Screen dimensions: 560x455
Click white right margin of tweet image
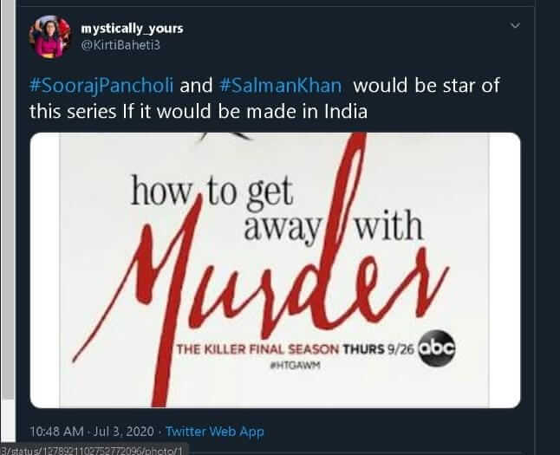coord(505,270)
